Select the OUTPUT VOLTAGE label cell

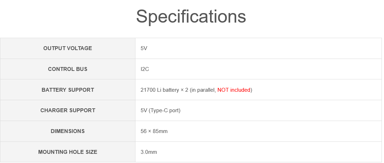pyautogui.click(x=68, y=48)
